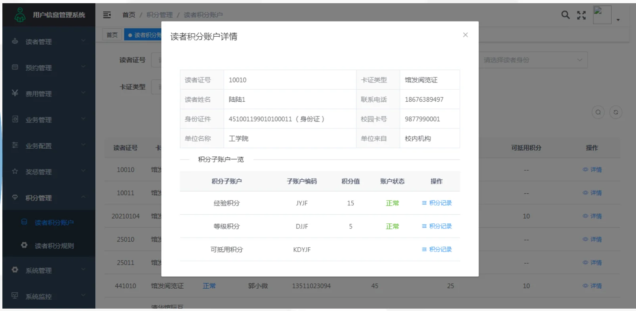Screen dimensions: 636x311
Task: View 详情 for reader 10010
Action: [592, 169]
